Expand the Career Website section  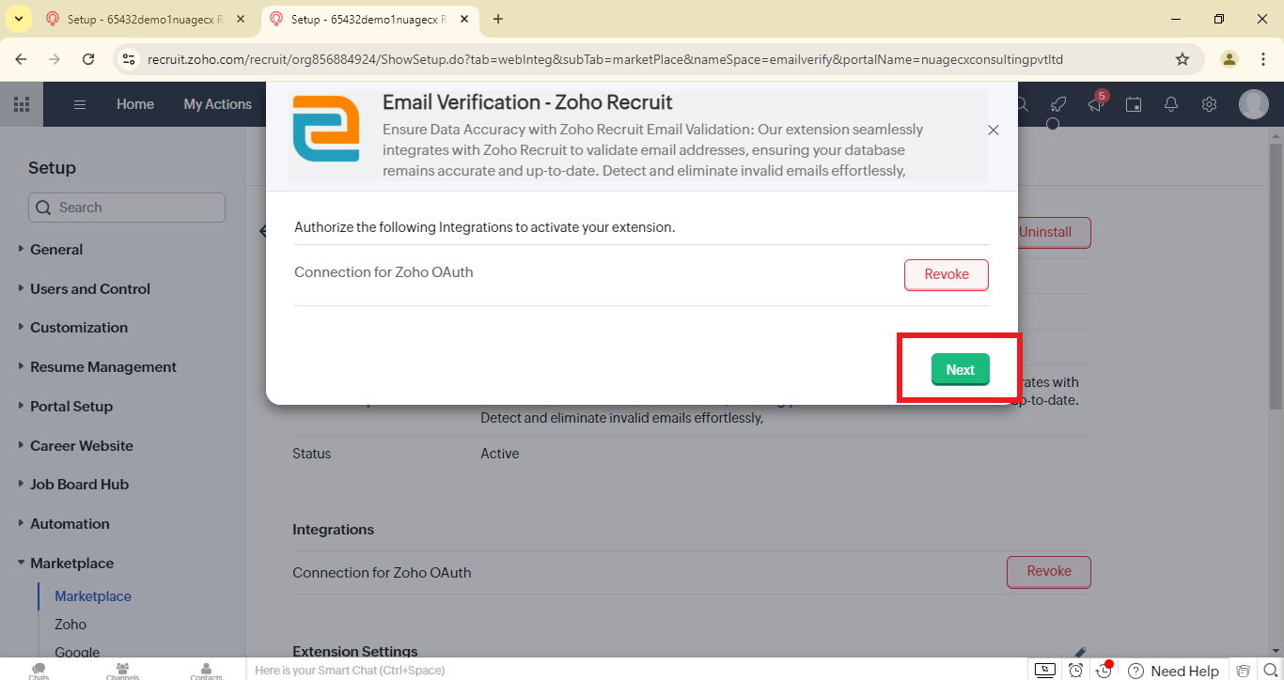coord(82,446)
